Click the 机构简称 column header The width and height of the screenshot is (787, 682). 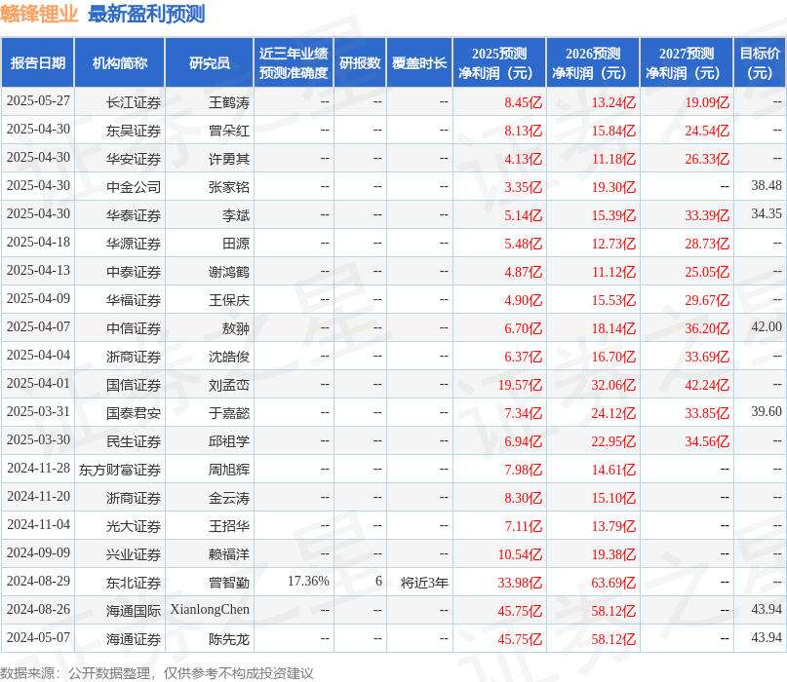(119, 62)
